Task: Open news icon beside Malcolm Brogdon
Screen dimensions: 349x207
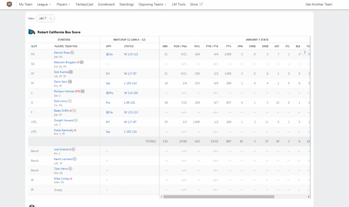Action: (x=82, y=62)
